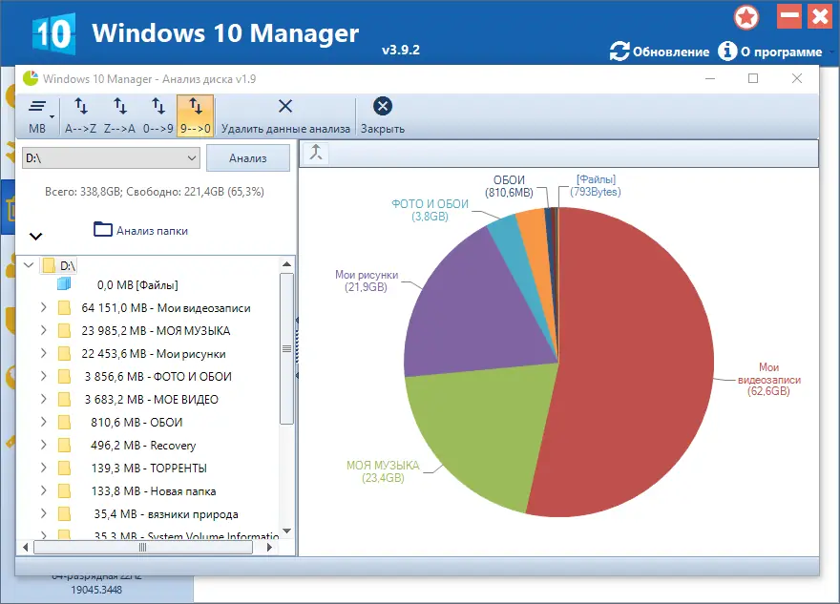840x604 pixels.
Task: Select 64 151,0 MB - Мои видеозаписи row
Action: (166, 308)
